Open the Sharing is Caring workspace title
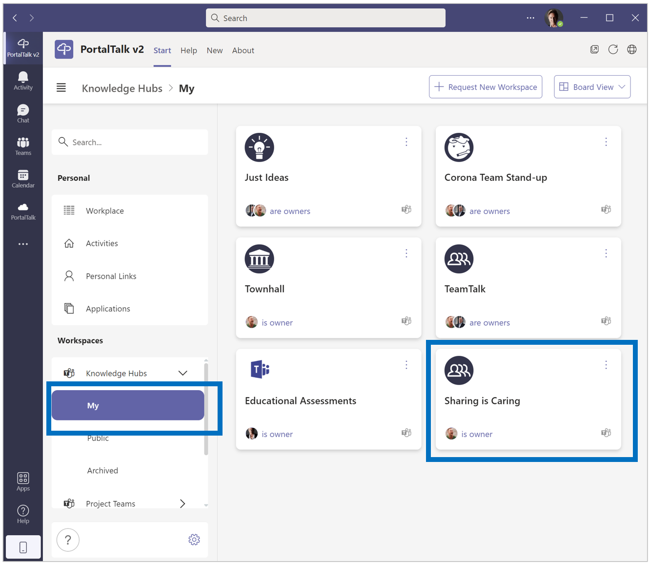 [482, 401]
